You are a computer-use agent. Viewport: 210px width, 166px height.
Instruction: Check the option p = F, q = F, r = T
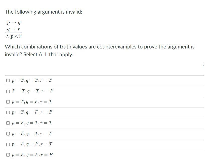coord(8,144)
